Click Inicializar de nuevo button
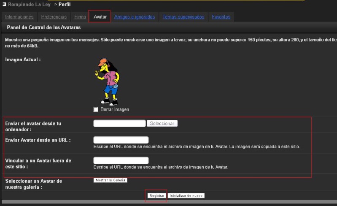The width and height of the screenshot is (337, 206). pyautogui.click(x=186, y=196)
